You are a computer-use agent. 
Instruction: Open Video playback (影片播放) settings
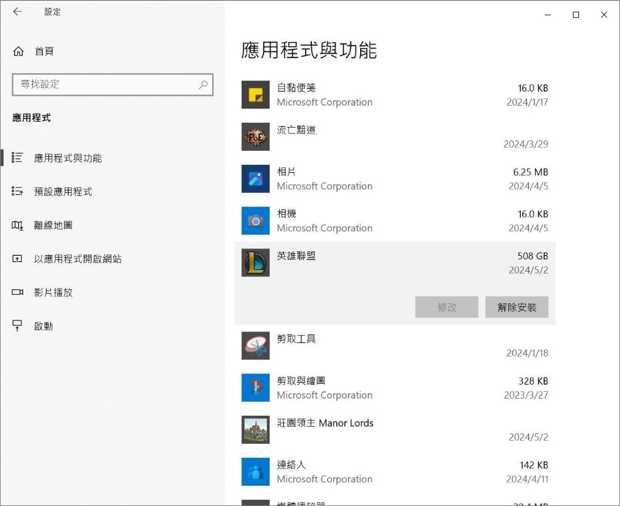[53, 292]
